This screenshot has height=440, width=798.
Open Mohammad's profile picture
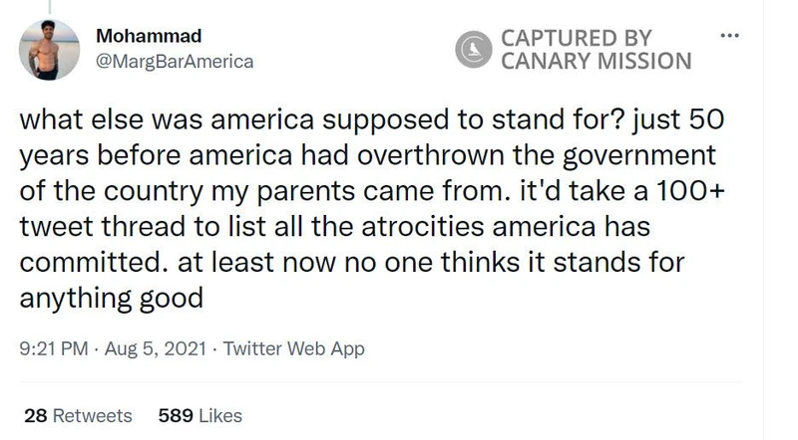(x=49, y=49)
